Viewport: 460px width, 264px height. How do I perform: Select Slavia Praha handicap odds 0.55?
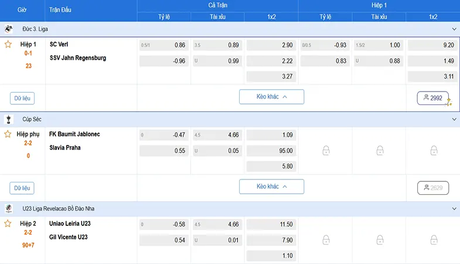(x=164, y=151)
